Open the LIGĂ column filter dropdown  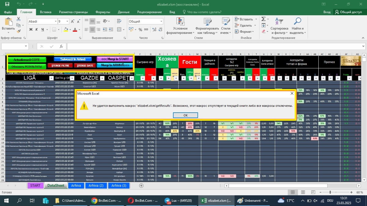click(51, 78)
